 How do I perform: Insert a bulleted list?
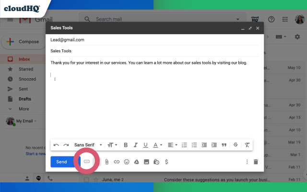[x=194, y=145]
